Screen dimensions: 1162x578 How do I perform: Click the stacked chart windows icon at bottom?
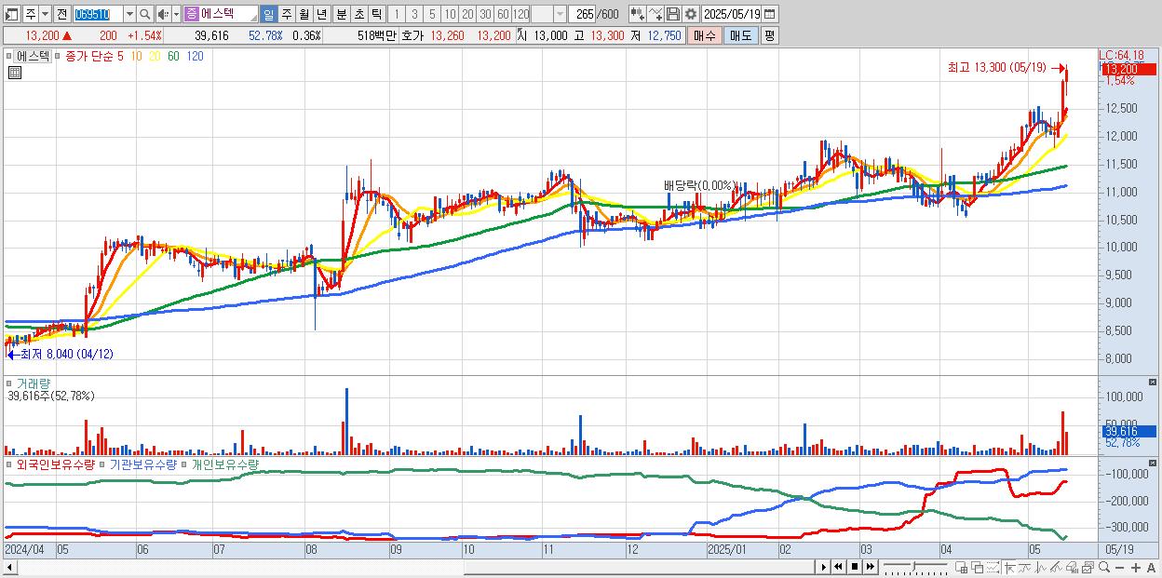tap(1088, 567)
